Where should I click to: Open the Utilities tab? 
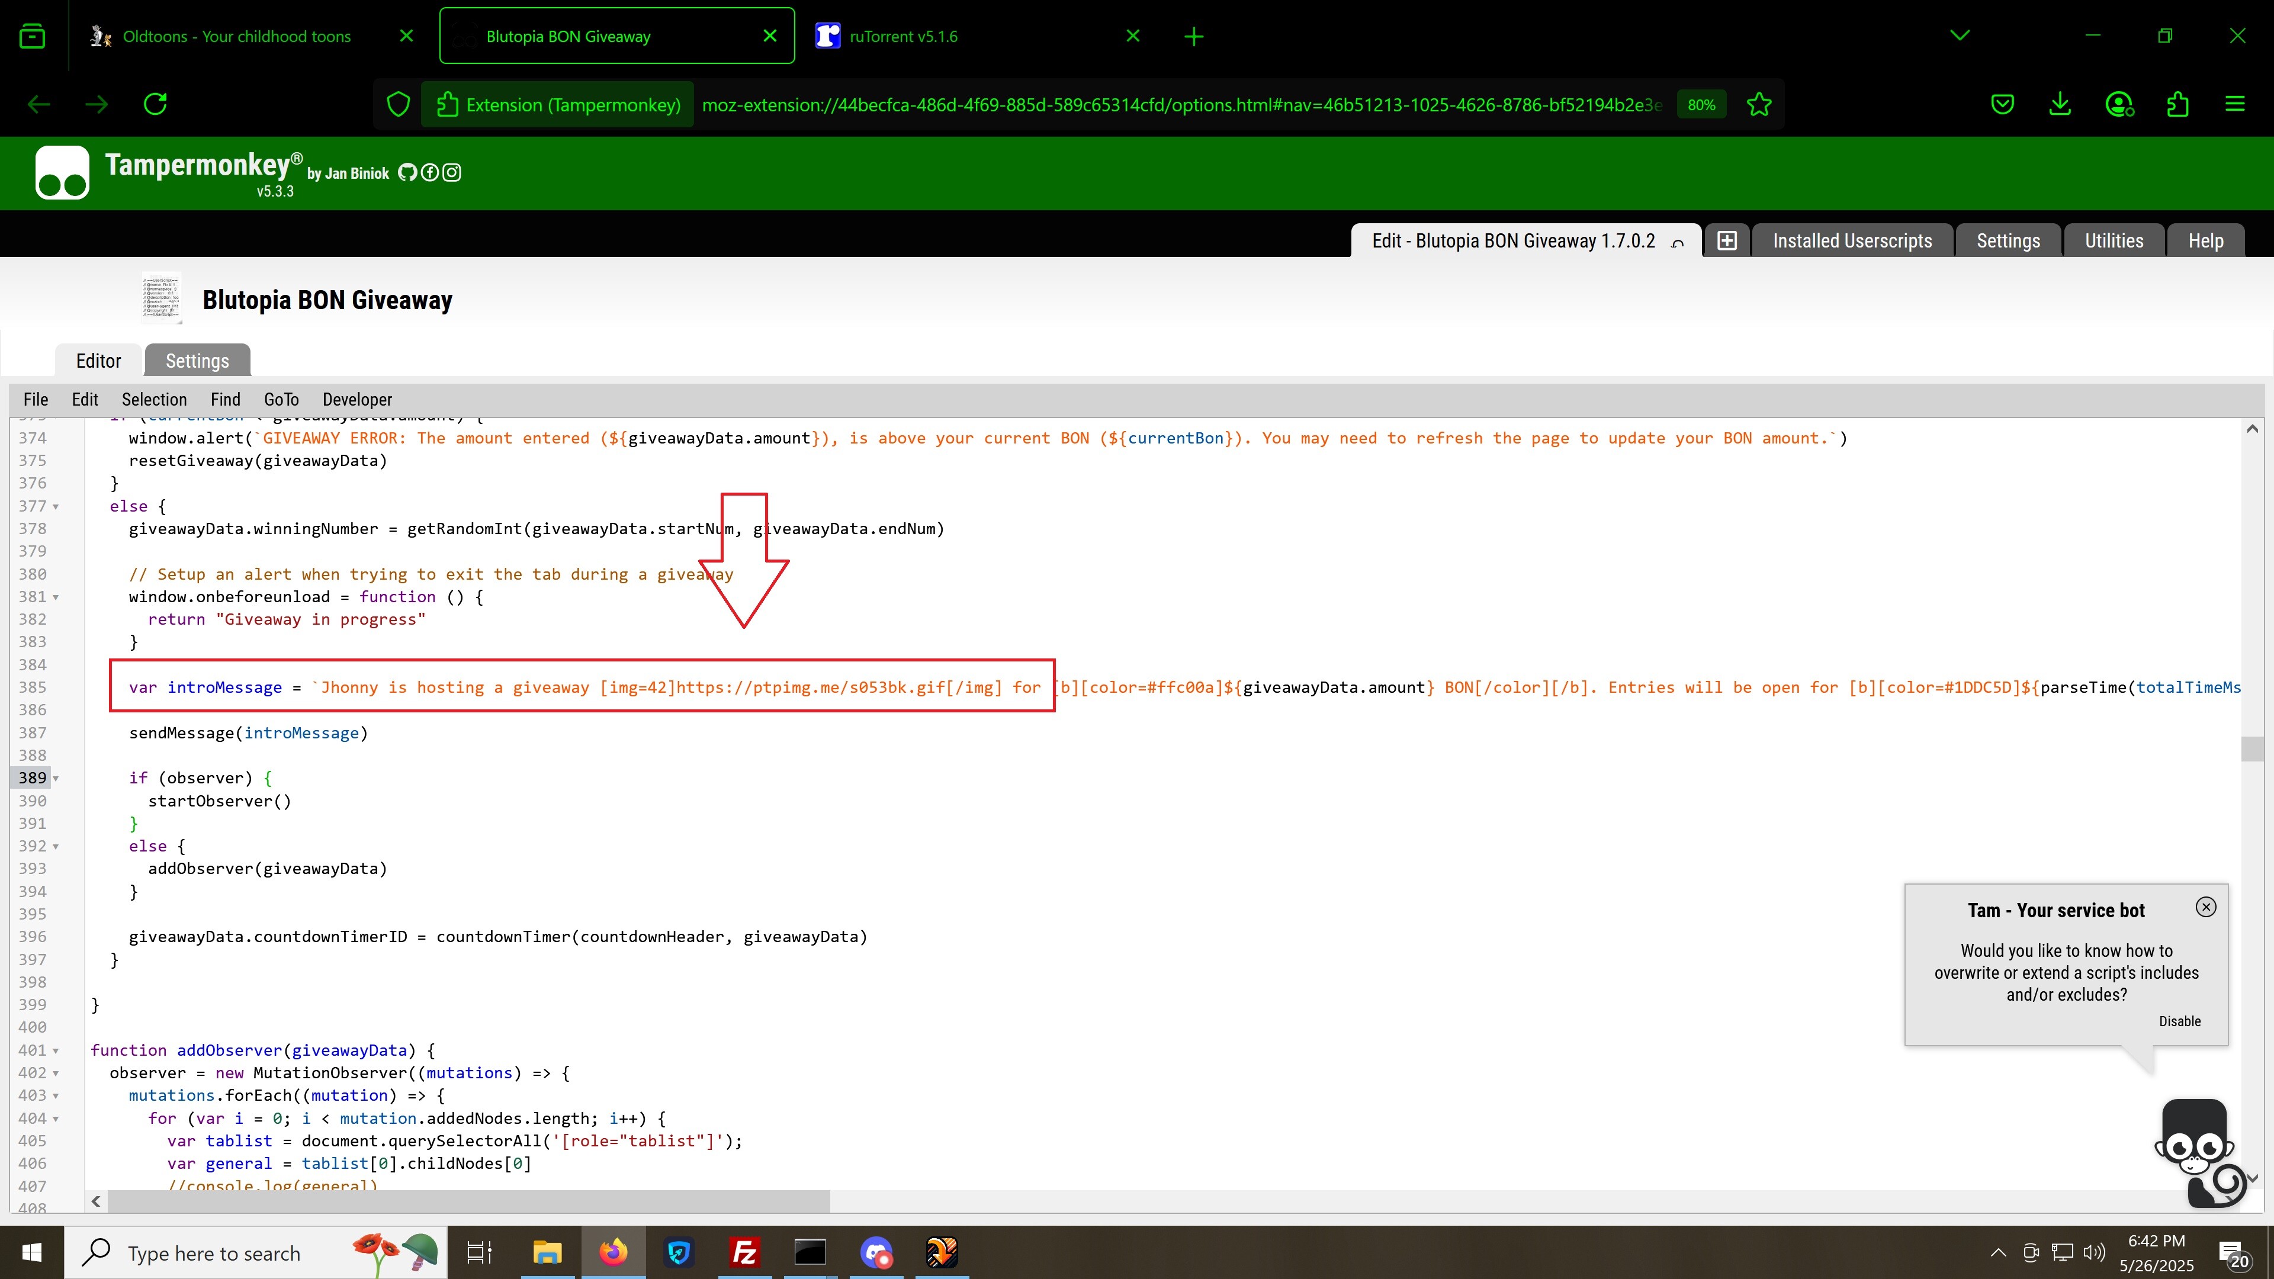(x=2114, y=240)
